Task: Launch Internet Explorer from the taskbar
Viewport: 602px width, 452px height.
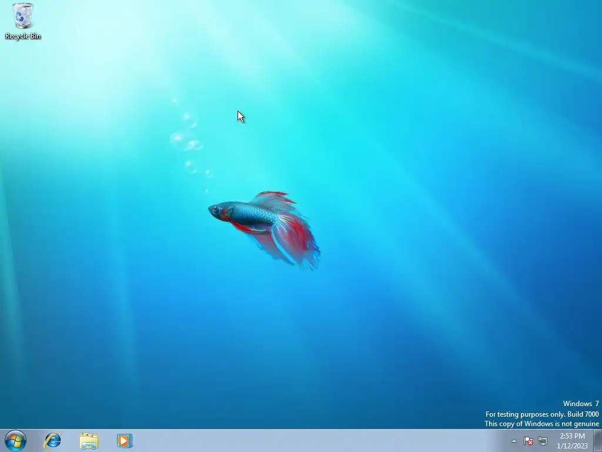Action: point(52,440)
